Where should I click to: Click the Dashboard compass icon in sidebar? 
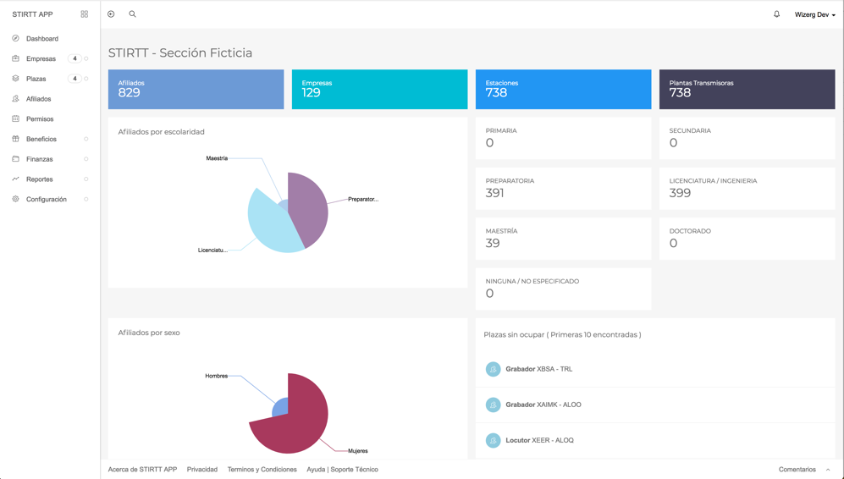point(15,38)
